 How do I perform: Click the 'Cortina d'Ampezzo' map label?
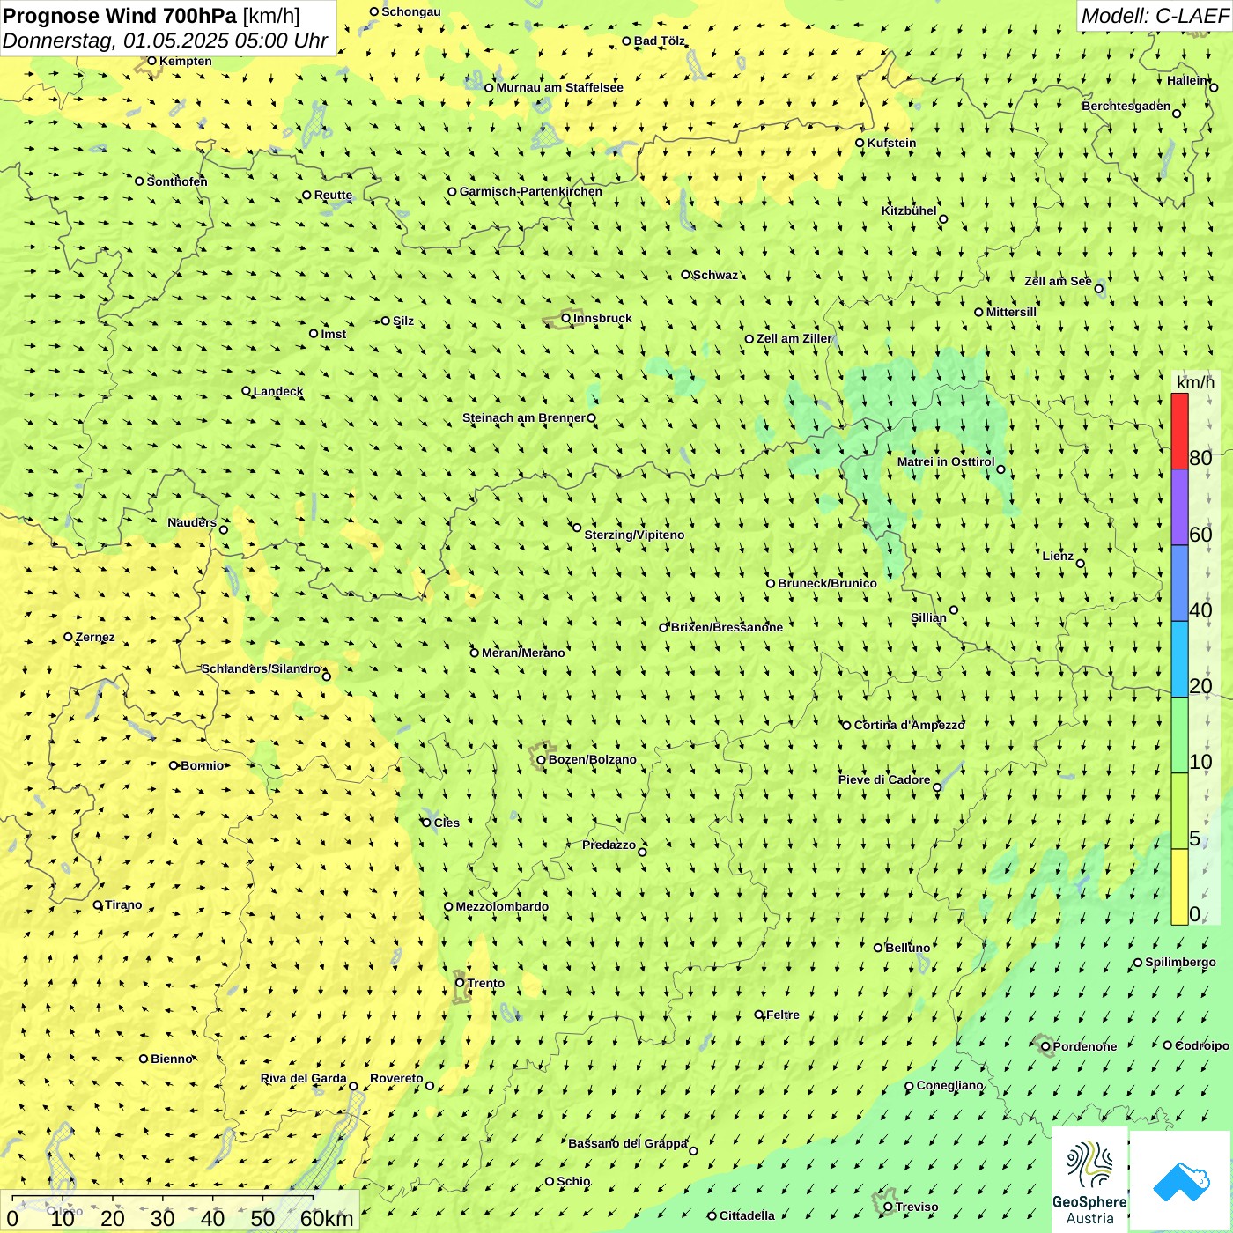pyautogui.click(x=910, y=725)
